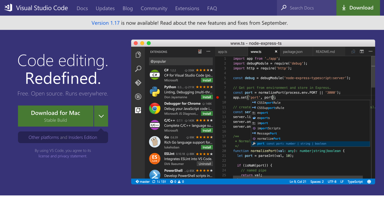
Task: Install the C/C++ extension
Action: coord(207,131)
